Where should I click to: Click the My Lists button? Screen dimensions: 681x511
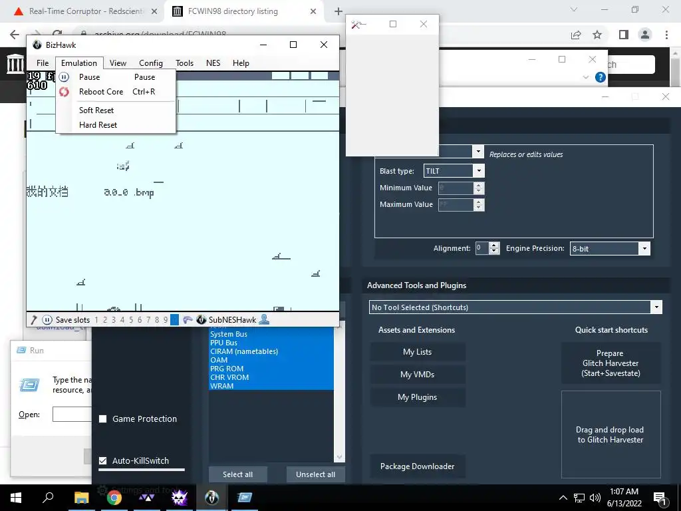pos(418,352)
